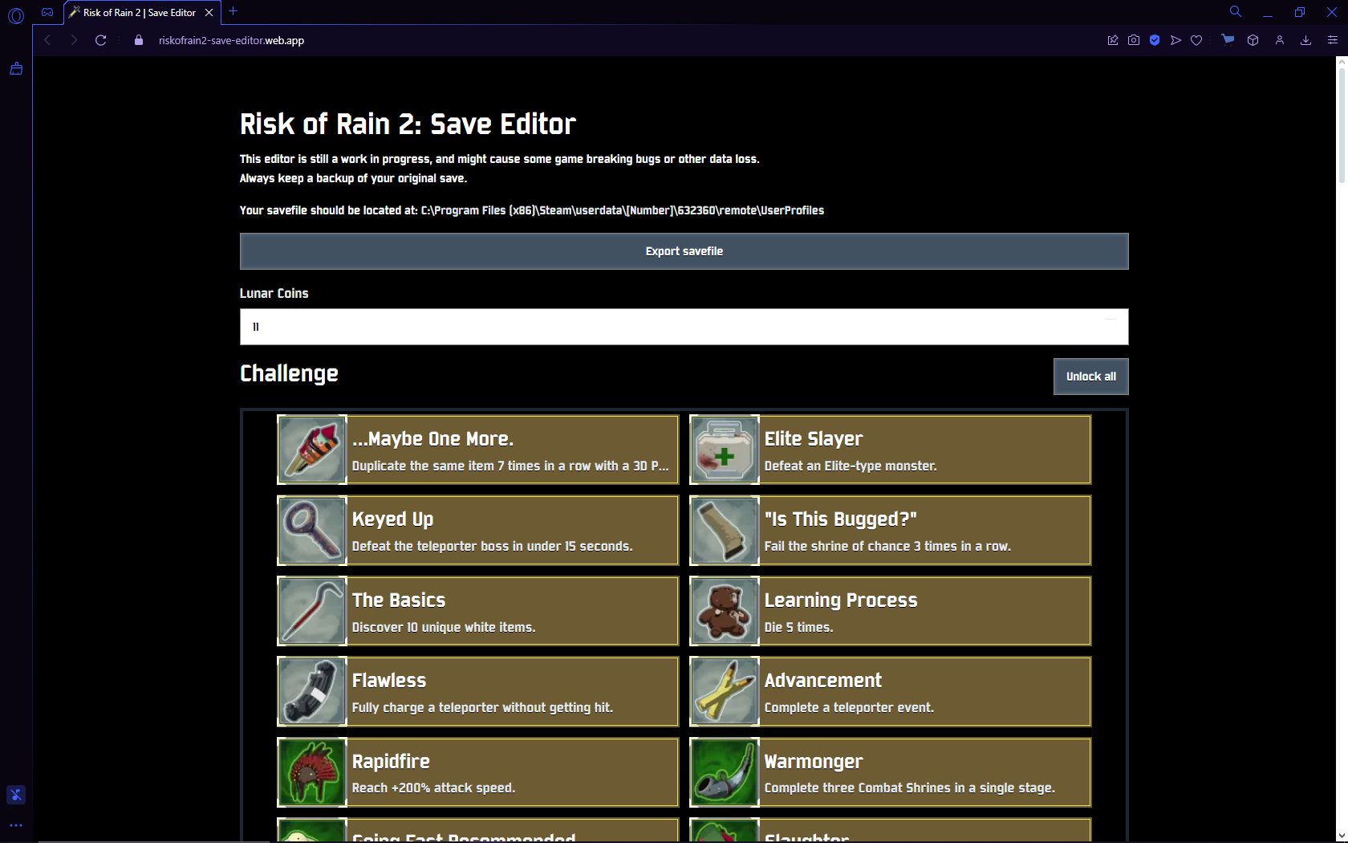Toggle the Rapidfire challenge card
1348x843 pixels.
478,772
